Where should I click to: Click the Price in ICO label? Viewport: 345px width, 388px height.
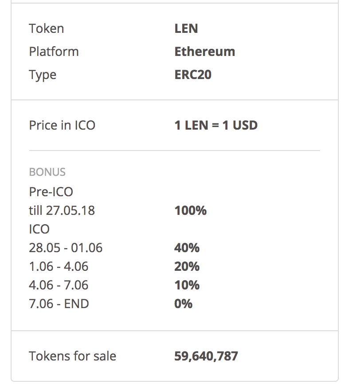[x=62, y=125]
